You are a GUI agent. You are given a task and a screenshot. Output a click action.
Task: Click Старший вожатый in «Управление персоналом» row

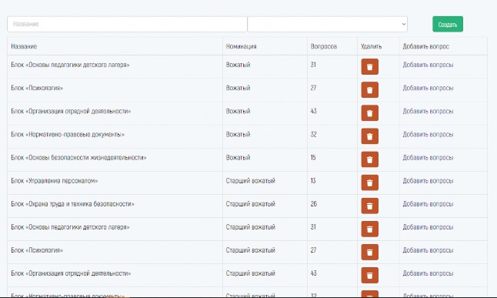coord(250,181)
